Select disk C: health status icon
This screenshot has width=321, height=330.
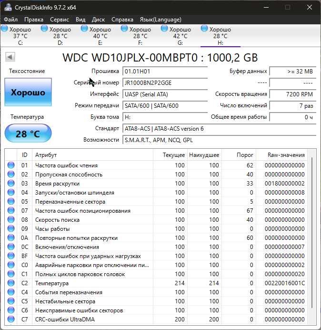(x=4, y=29)
